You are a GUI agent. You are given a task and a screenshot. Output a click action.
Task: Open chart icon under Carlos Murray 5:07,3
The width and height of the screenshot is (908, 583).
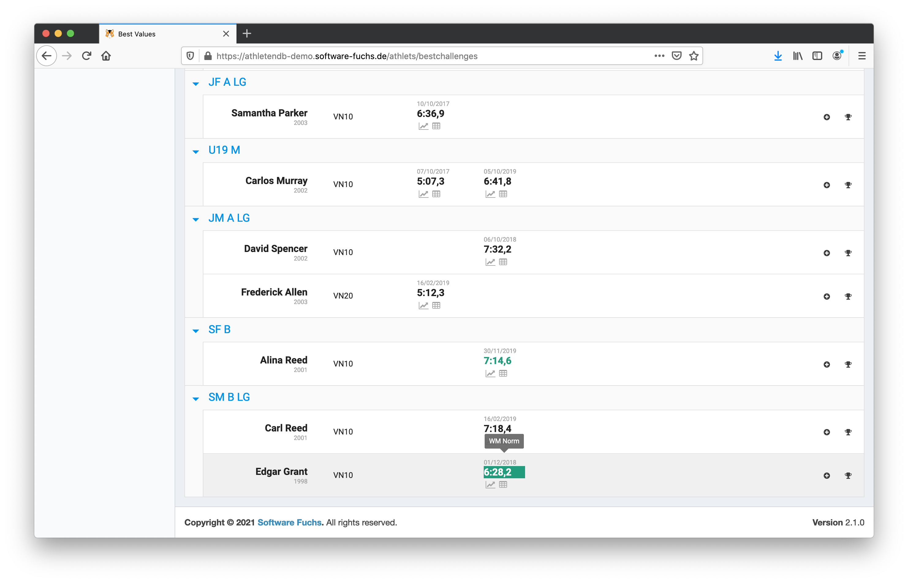(423, 194)
